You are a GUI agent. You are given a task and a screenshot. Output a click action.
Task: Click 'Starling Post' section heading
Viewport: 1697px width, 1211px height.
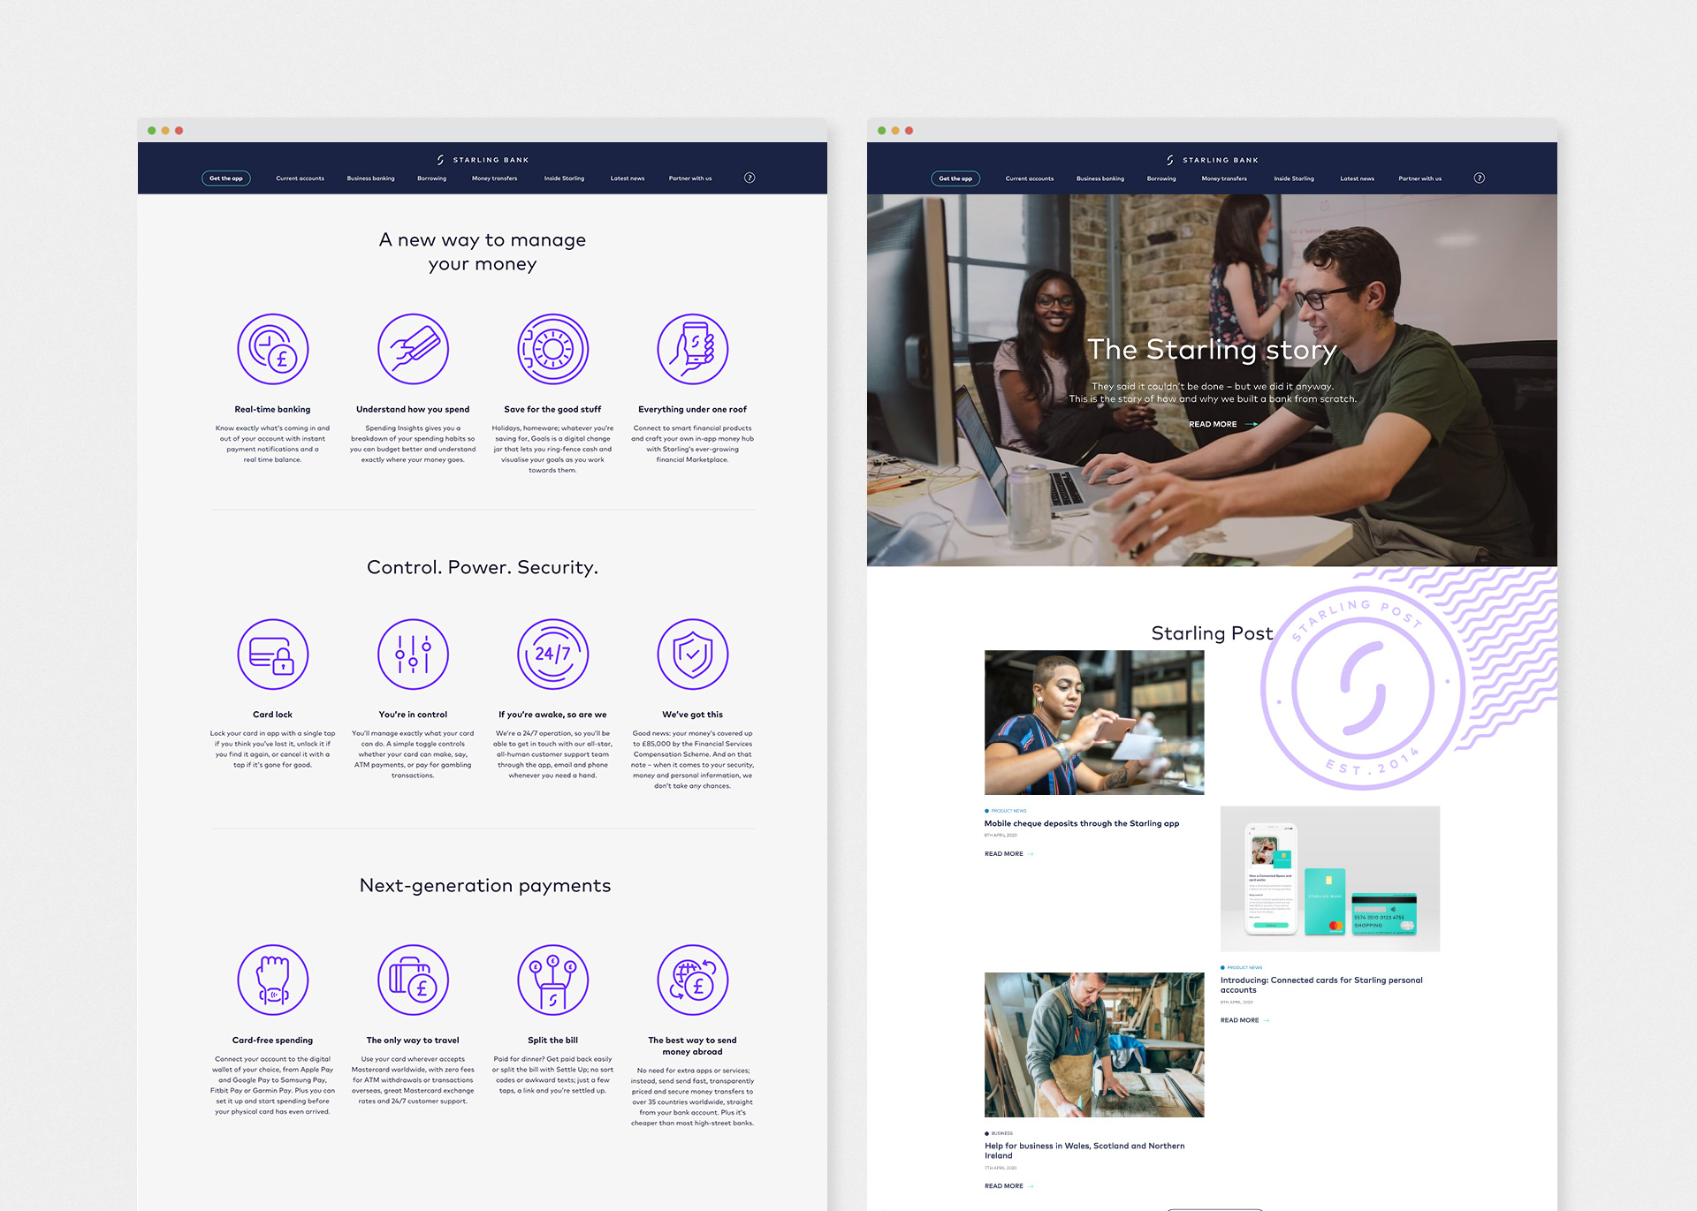point(1212,633)
